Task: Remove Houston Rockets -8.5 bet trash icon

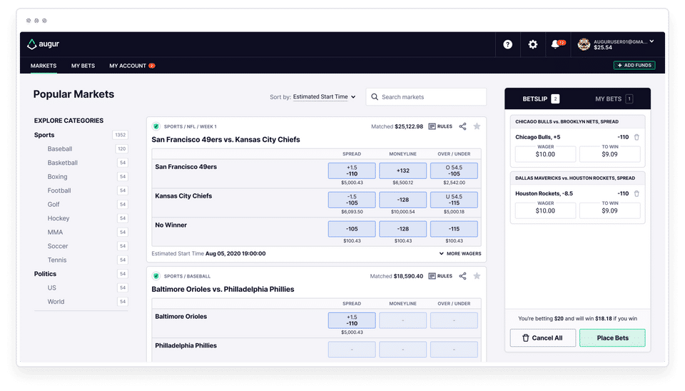Action: pos(636,193)
